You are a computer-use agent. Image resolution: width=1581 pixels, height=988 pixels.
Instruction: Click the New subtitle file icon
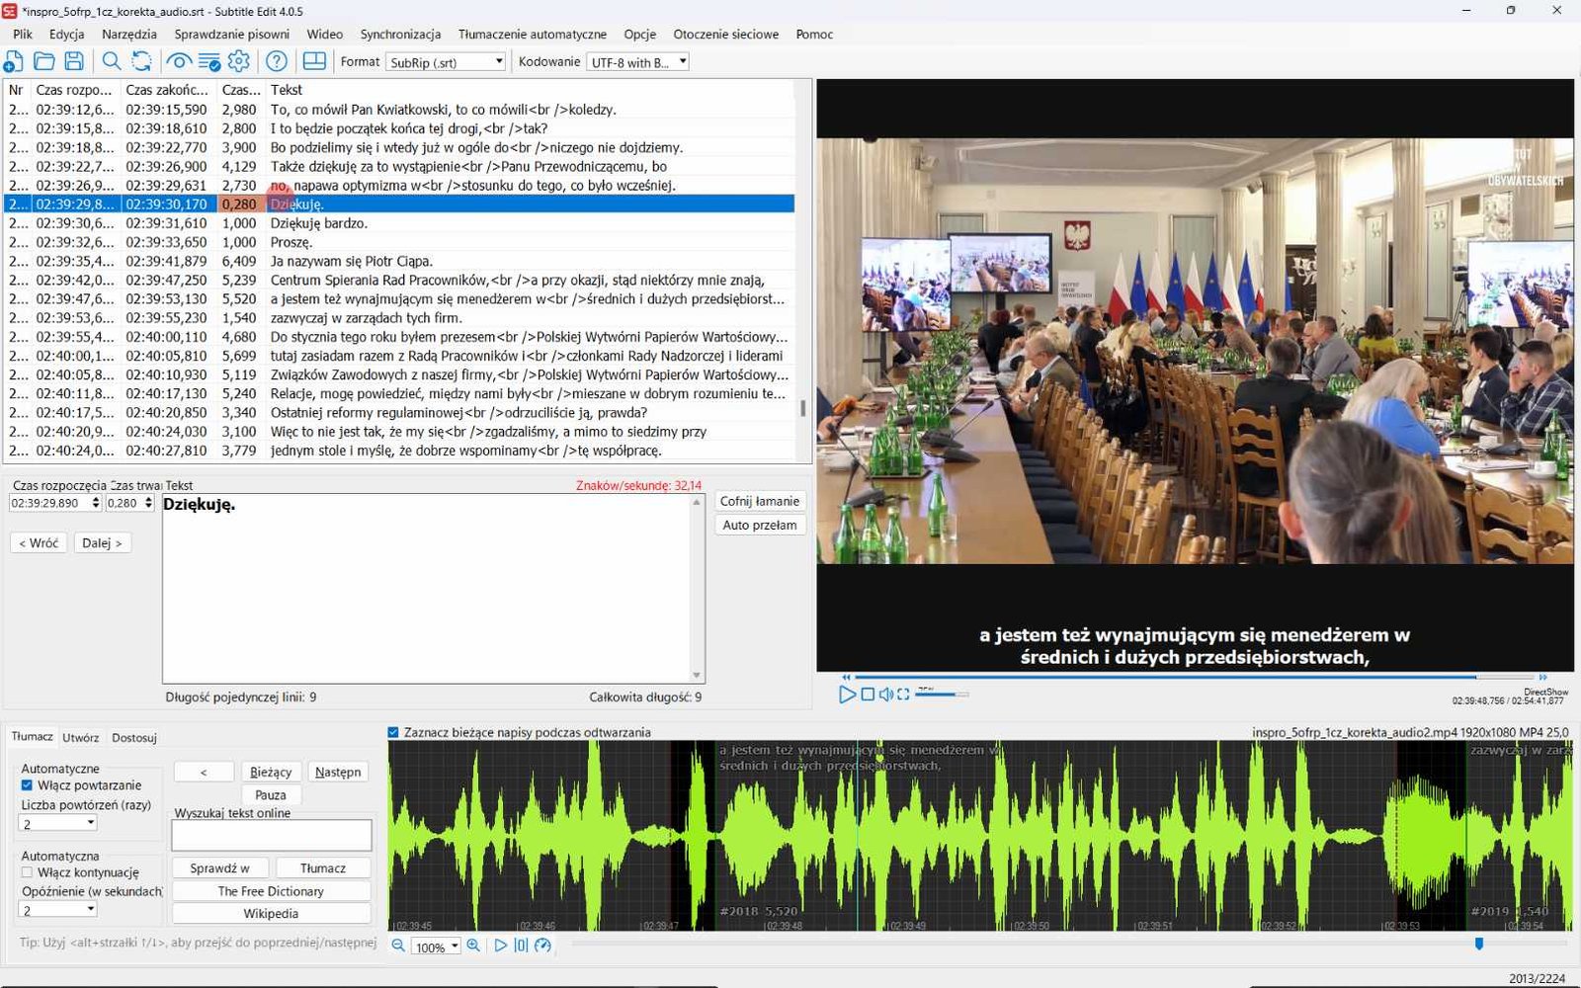(x=14, y=61)
